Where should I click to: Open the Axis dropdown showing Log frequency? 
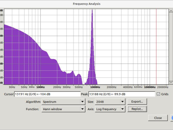pyautogui.click(x=110, y=109)
